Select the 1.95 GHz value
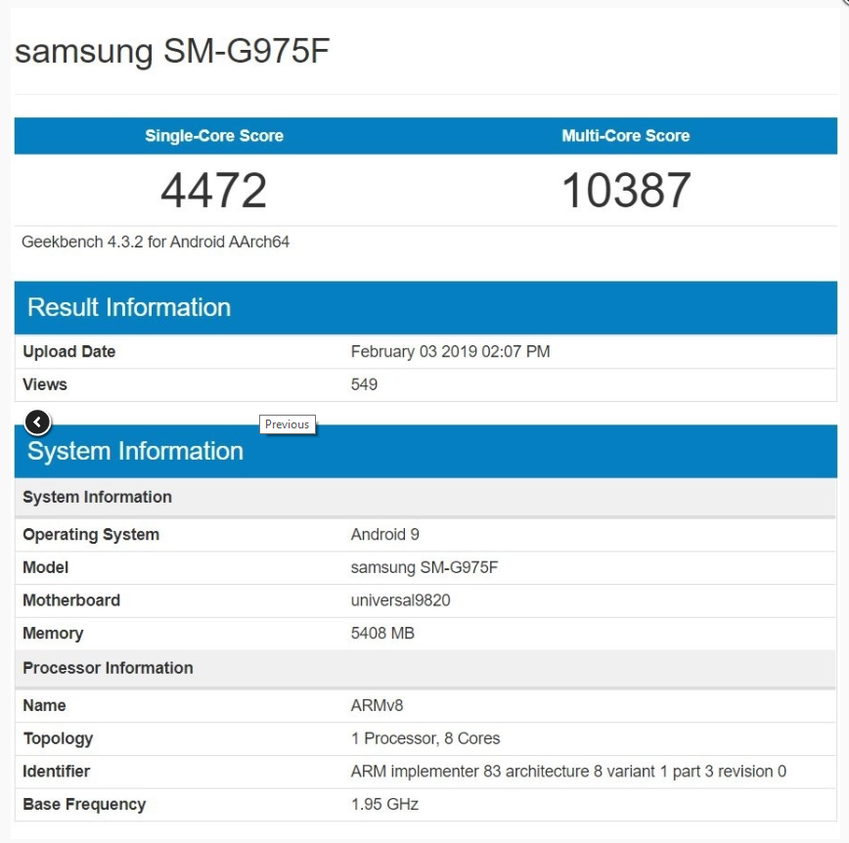 click(x=384, y=805)
